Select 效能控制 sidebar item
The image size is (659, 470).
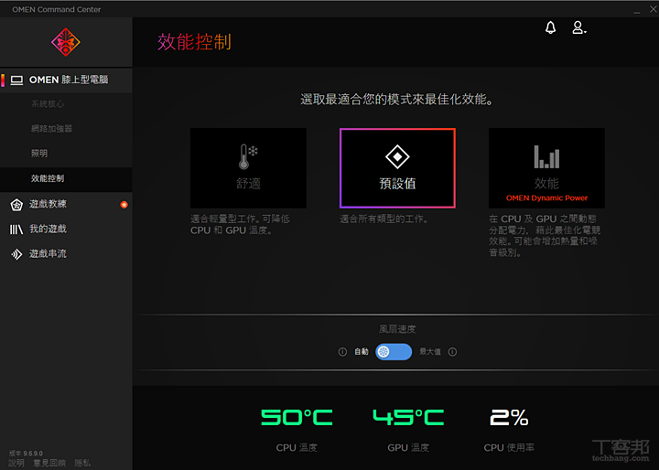66,178
